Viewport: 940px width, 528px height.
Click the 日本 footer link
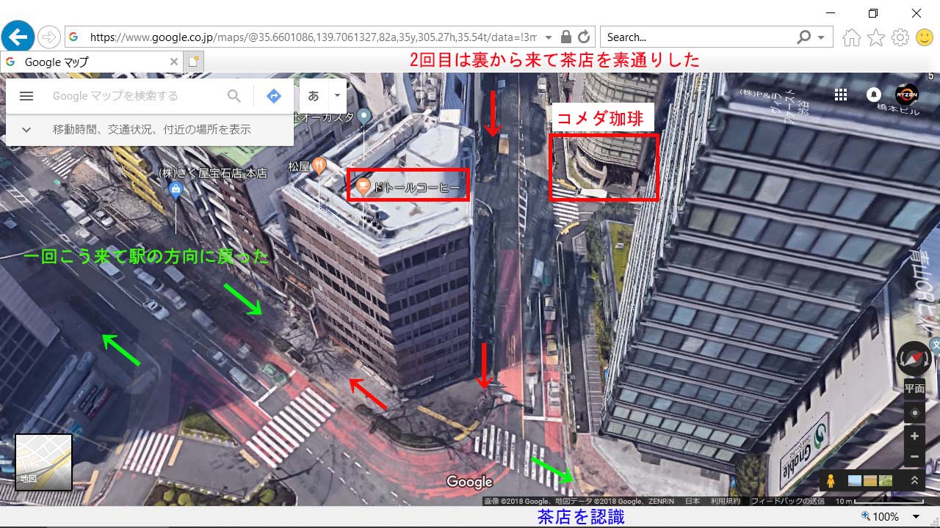(x=693, y=501)
